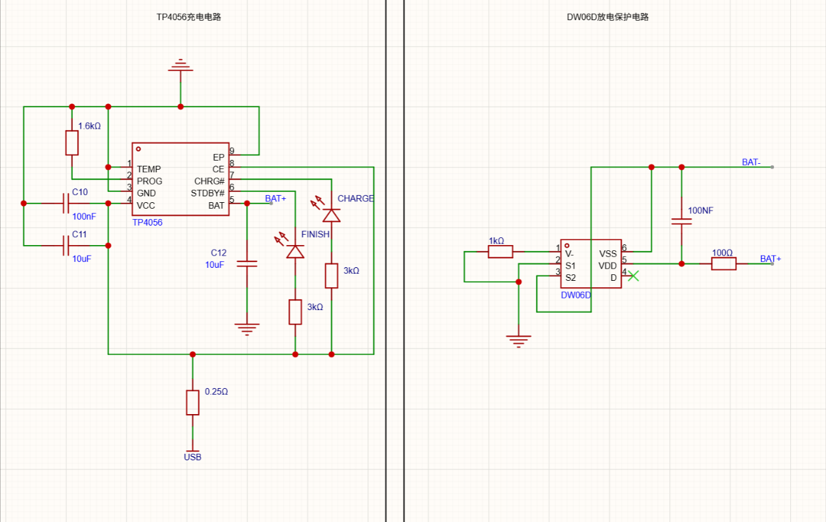This screenshot has width=826, height=522.
Task: Click the pin-1 dot marker inside DW06D
Action: pyautogui.click(x=567, y=245)
